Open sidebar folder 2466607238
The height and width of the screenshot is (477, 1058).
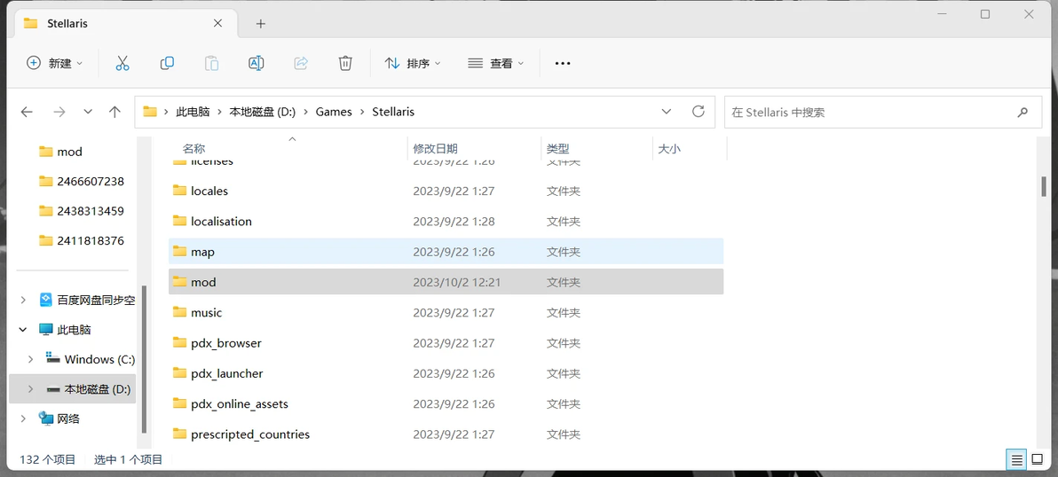(82, 181)
